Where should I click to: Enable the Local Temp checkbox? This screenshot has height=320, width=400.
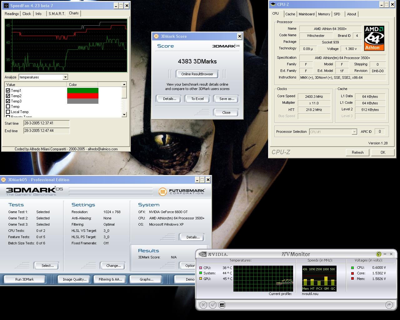(x=8, y=112)
